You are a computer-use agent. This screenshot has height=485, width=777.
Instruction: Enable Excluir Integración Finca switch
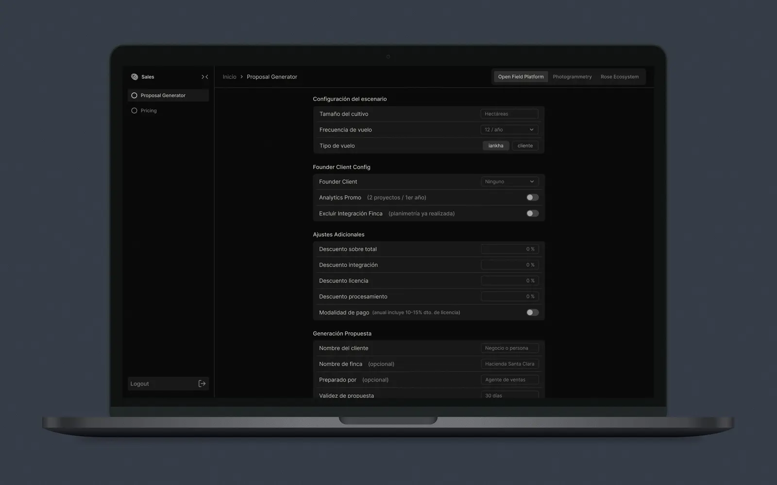(533, 213)
